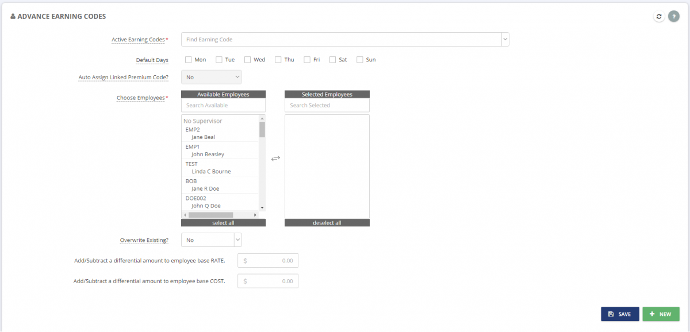
Task: Click the base COST differential amount field
Action: 268,281
